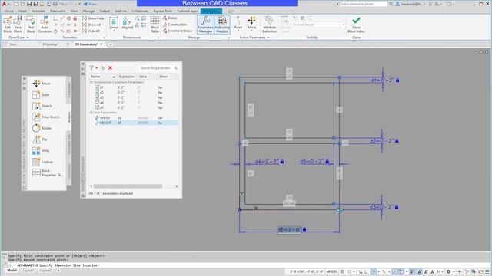Viewport: 492px width, 276px height.
Task: Toggle Show/Hide geometric constraints
Action: click(x=93, y=18)
